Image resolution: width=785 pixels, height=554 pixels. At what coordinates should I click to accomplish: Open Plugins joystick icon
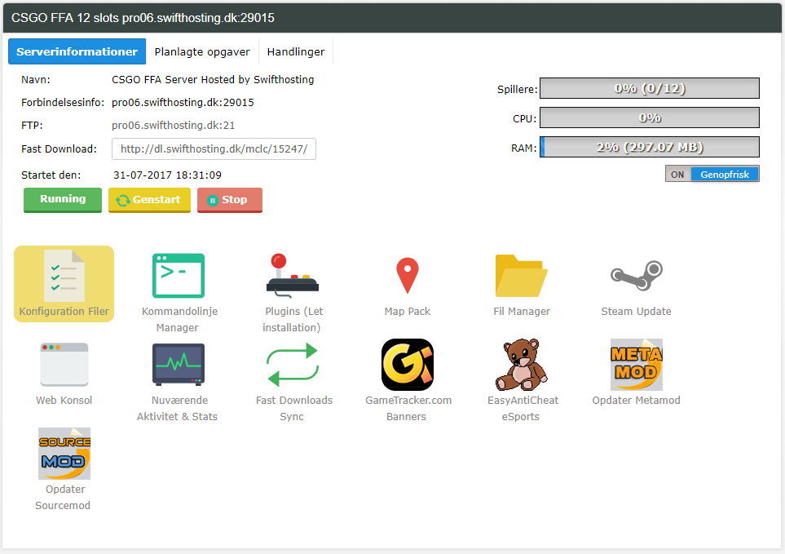[293, 276]
